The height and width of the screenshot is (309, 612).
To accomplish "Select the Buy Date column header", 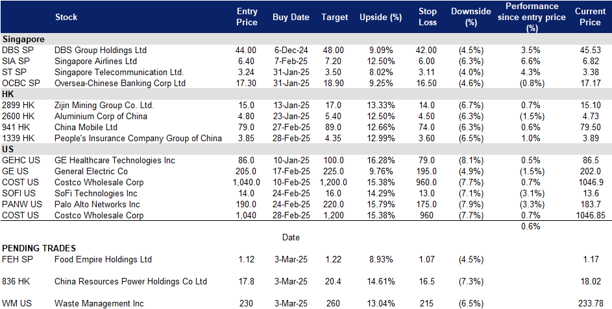I will coord(291,17).
